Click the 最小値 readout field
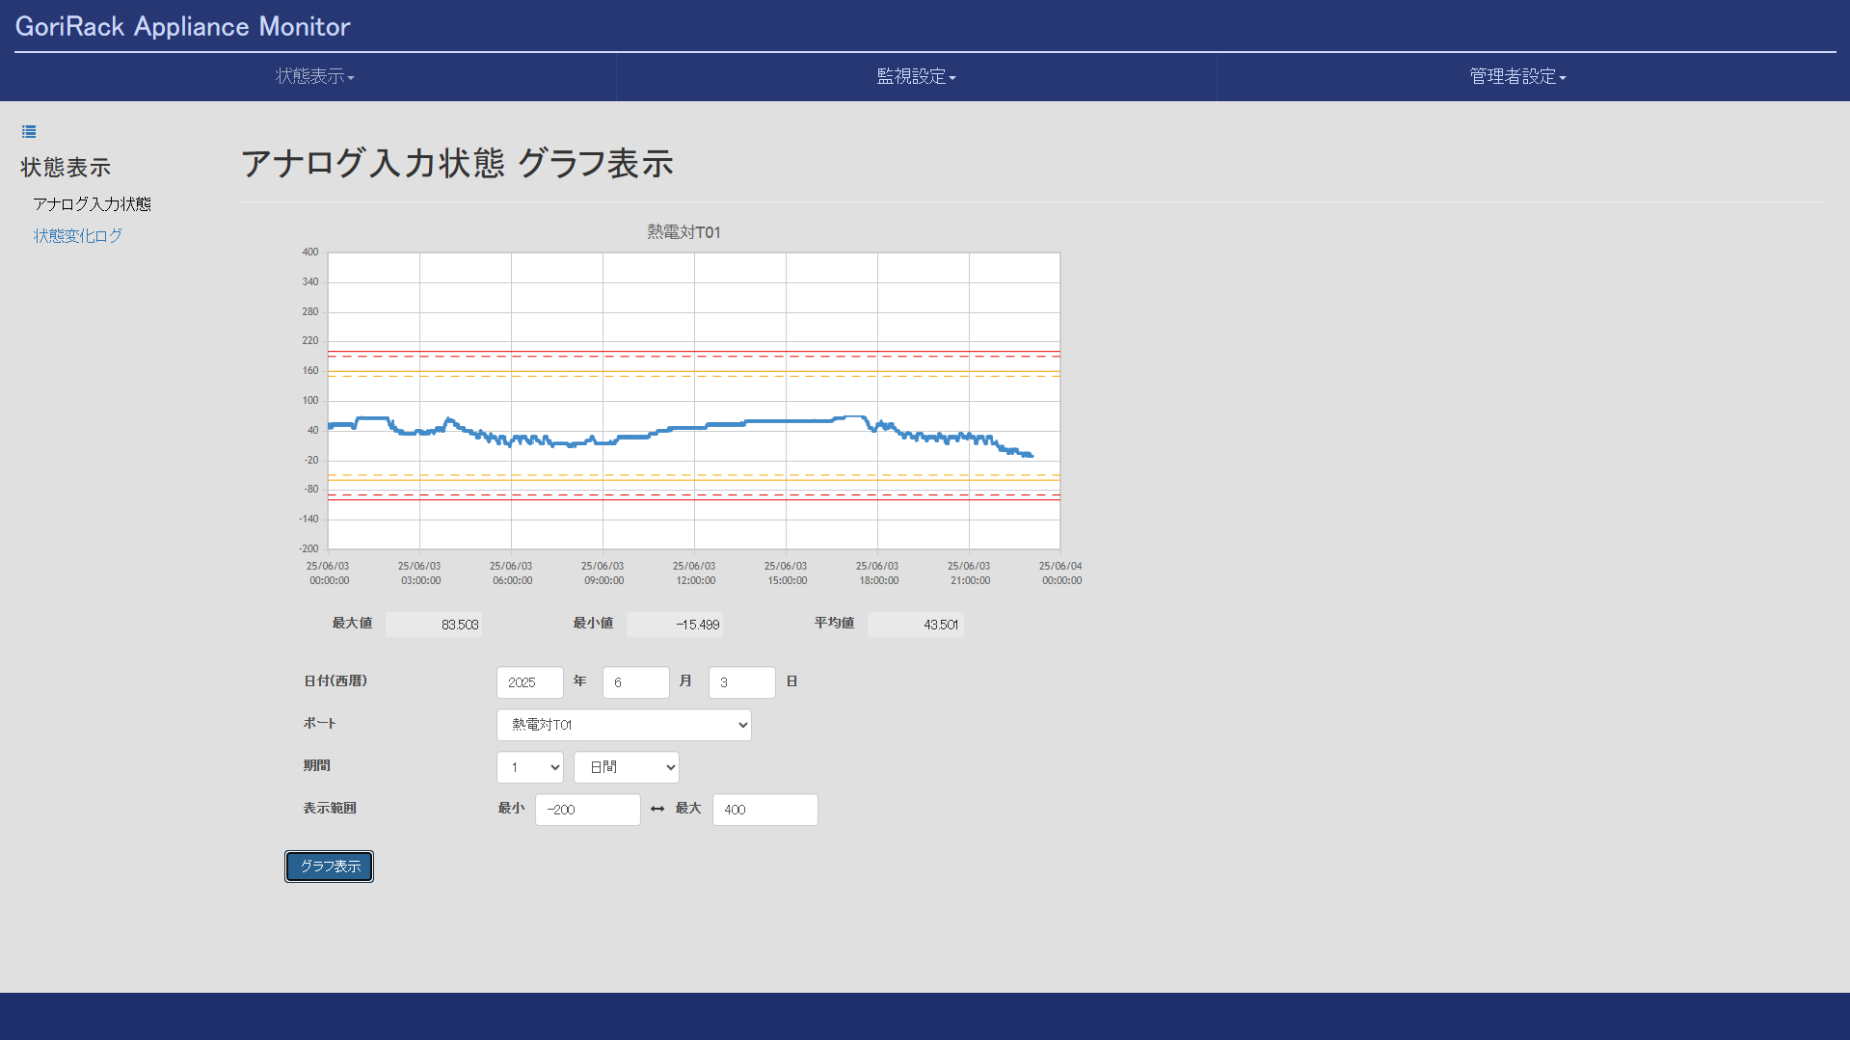Image resolution: width=1850 pixels, height=1040 pixels. click(x=675, y=625)
